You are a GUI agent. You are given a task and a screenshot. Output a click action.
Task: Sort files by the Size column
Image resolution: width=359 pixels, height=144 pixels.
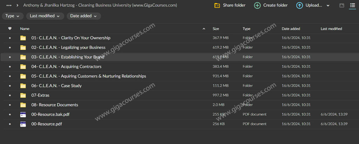point(216,29)
